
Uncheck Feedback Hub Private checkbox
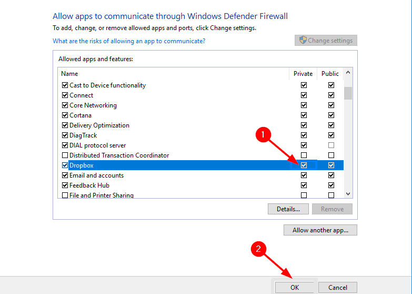click(304, 185)
